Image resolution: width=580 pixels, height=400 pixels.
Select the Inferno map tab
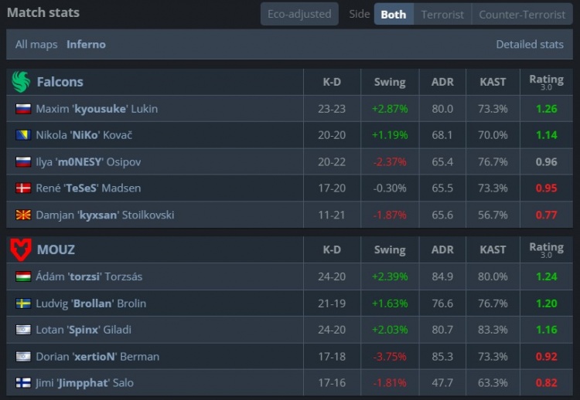tap(86, 44)
